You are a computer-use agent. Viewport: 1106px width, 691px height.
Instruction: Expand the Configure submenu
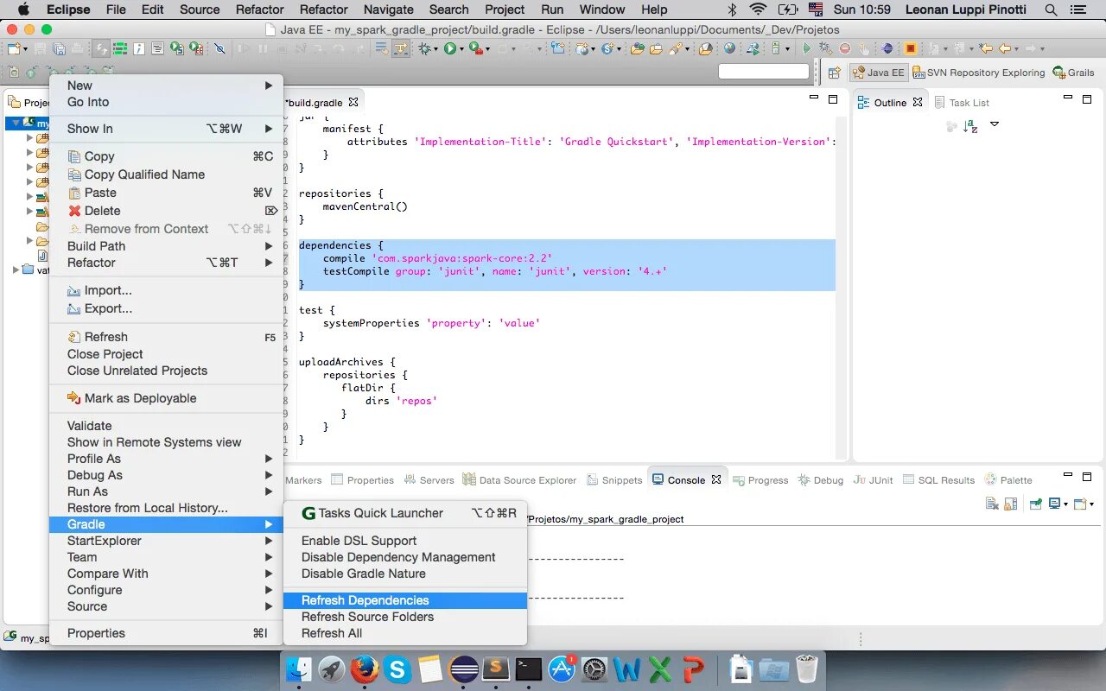click(166, 590)
